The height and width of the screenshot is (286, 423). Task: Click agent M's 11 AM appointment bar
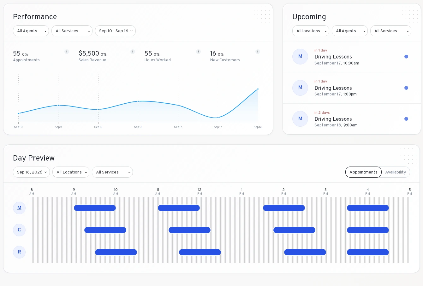[179, 208]
